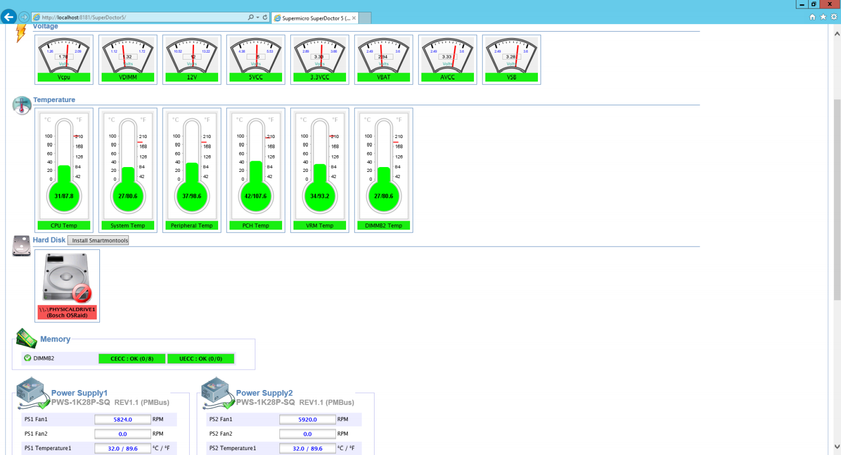The image size is (841, 455).
Task: Click the PS2 Fan1 RPM value field
Action: point(307,420)
